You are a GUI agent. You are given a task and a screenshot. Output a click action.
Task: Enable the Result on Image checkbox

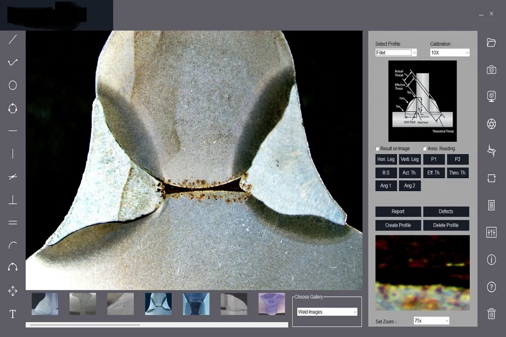(378, 149)
